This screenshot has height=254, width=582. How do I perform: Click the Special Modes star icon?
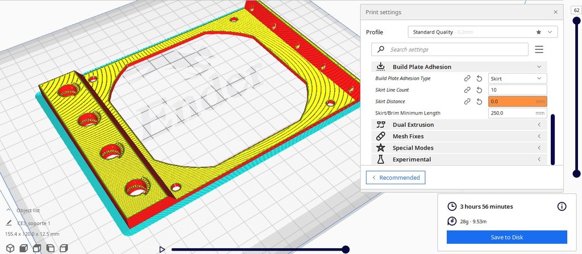380,148
